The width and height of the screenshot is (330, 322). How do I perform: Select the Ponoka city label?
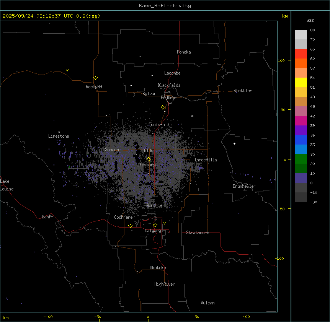pyautogui.click(x=184, y=52)
